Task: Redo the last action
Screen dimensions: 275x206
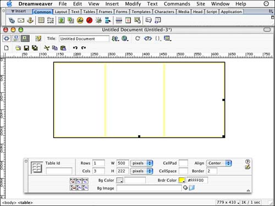Action: click(x=84, y=48)
